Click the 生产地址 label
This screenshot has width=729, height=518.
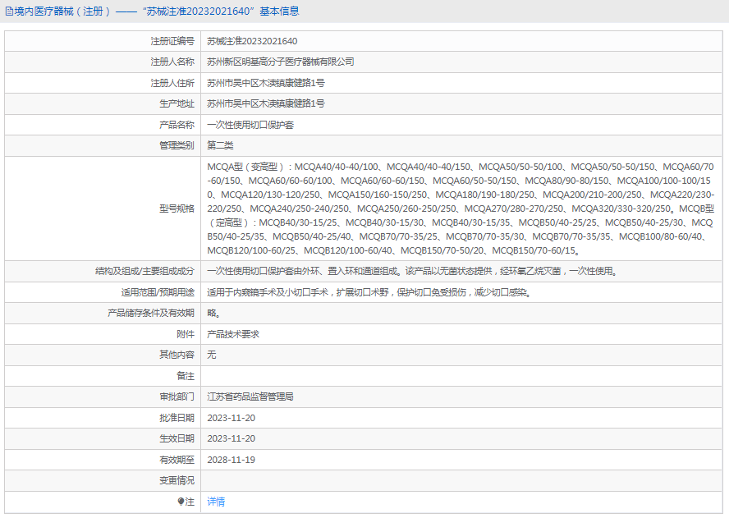point(177,103)
